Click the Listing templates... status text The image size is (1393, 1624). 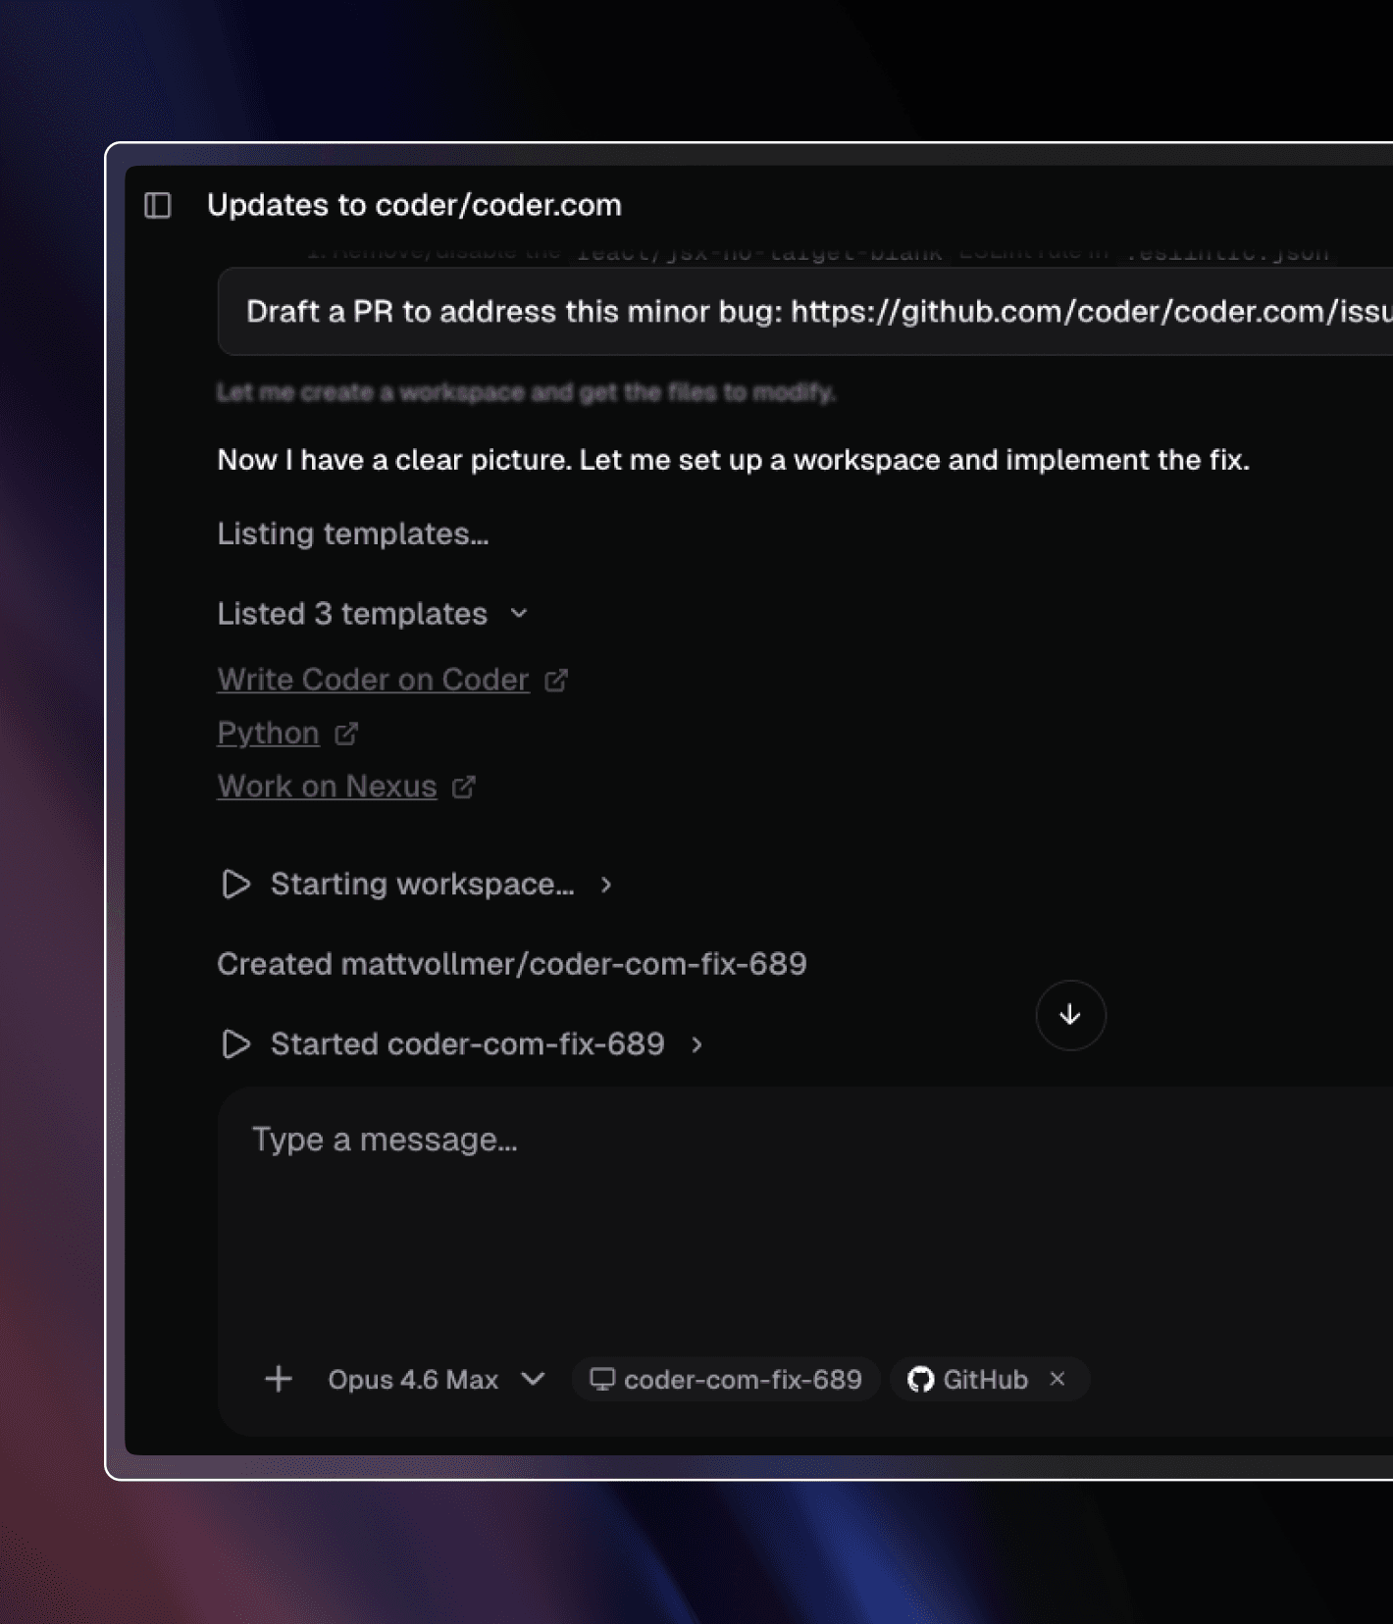click(352, 534)
